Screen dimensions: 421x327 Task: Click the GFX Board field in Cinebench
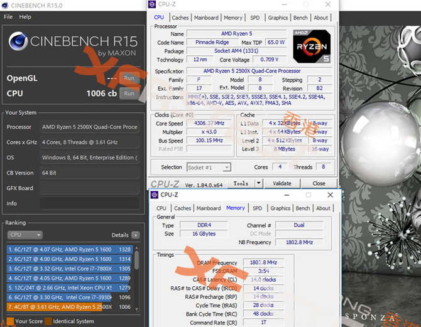(x=89, y=188)
